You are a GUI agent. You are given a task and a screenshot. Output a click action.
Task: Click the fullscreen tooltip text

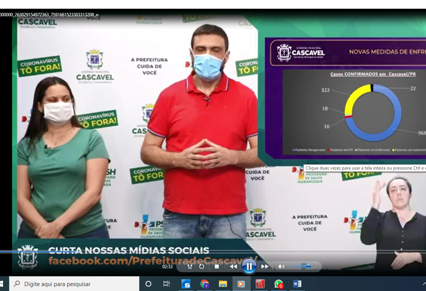click(x=365, y=168)
